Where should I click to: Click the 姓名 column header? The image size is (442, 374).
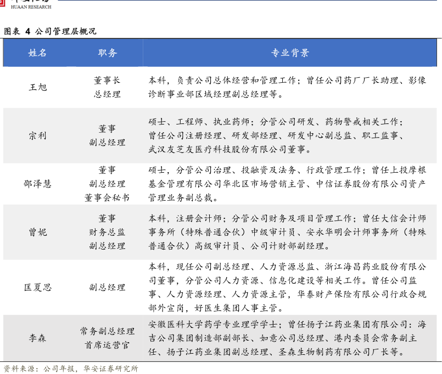point(37,53)
